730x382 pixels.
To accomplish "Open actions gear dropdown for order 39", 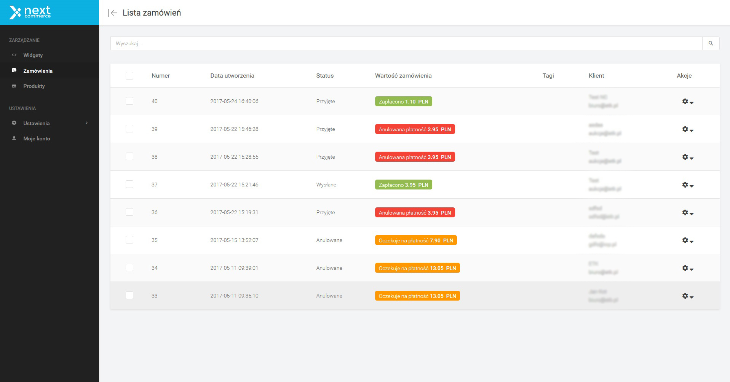I will click(x=687, y=129).
